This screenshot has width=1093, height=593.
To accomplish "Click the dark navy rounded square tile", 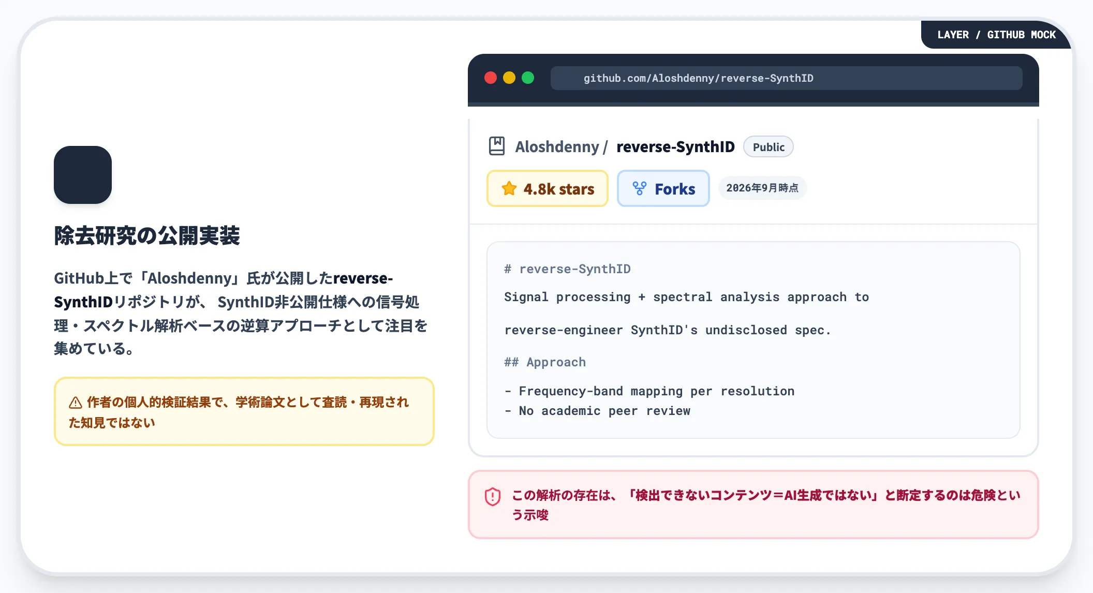I will pyautogui.click(x=83, y=175).
